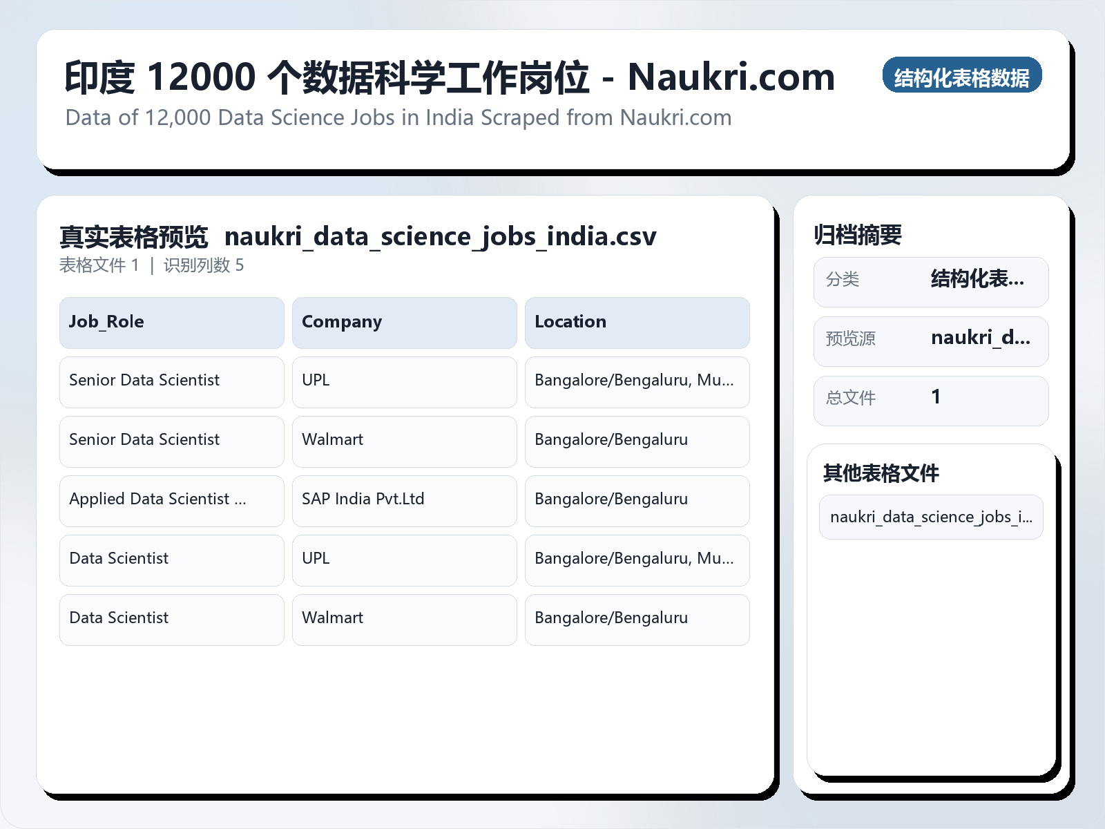Expand the truncated Bangalore/Bengaluru, Mu... location cell
The width and height of the screenshot is (1105, 829).
pyautogui.click(x=637, y=382)
